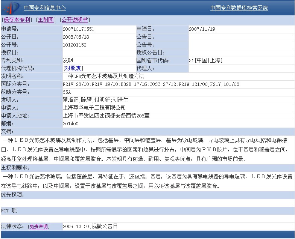Screen dimensions: 295x239
Task: Click the publication date 2008/06/18
Action: pyautogui.click(x=76, y=37)
